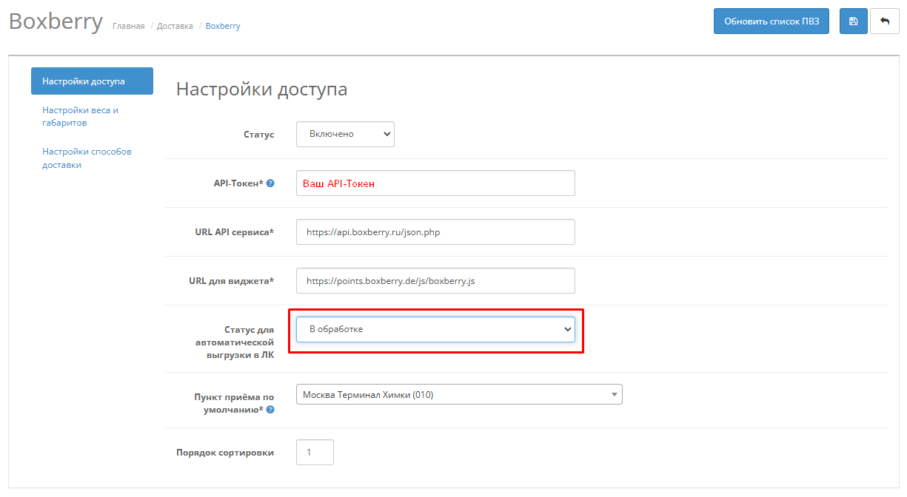Go to the Главная breadcrumb link

pos(129,26)
